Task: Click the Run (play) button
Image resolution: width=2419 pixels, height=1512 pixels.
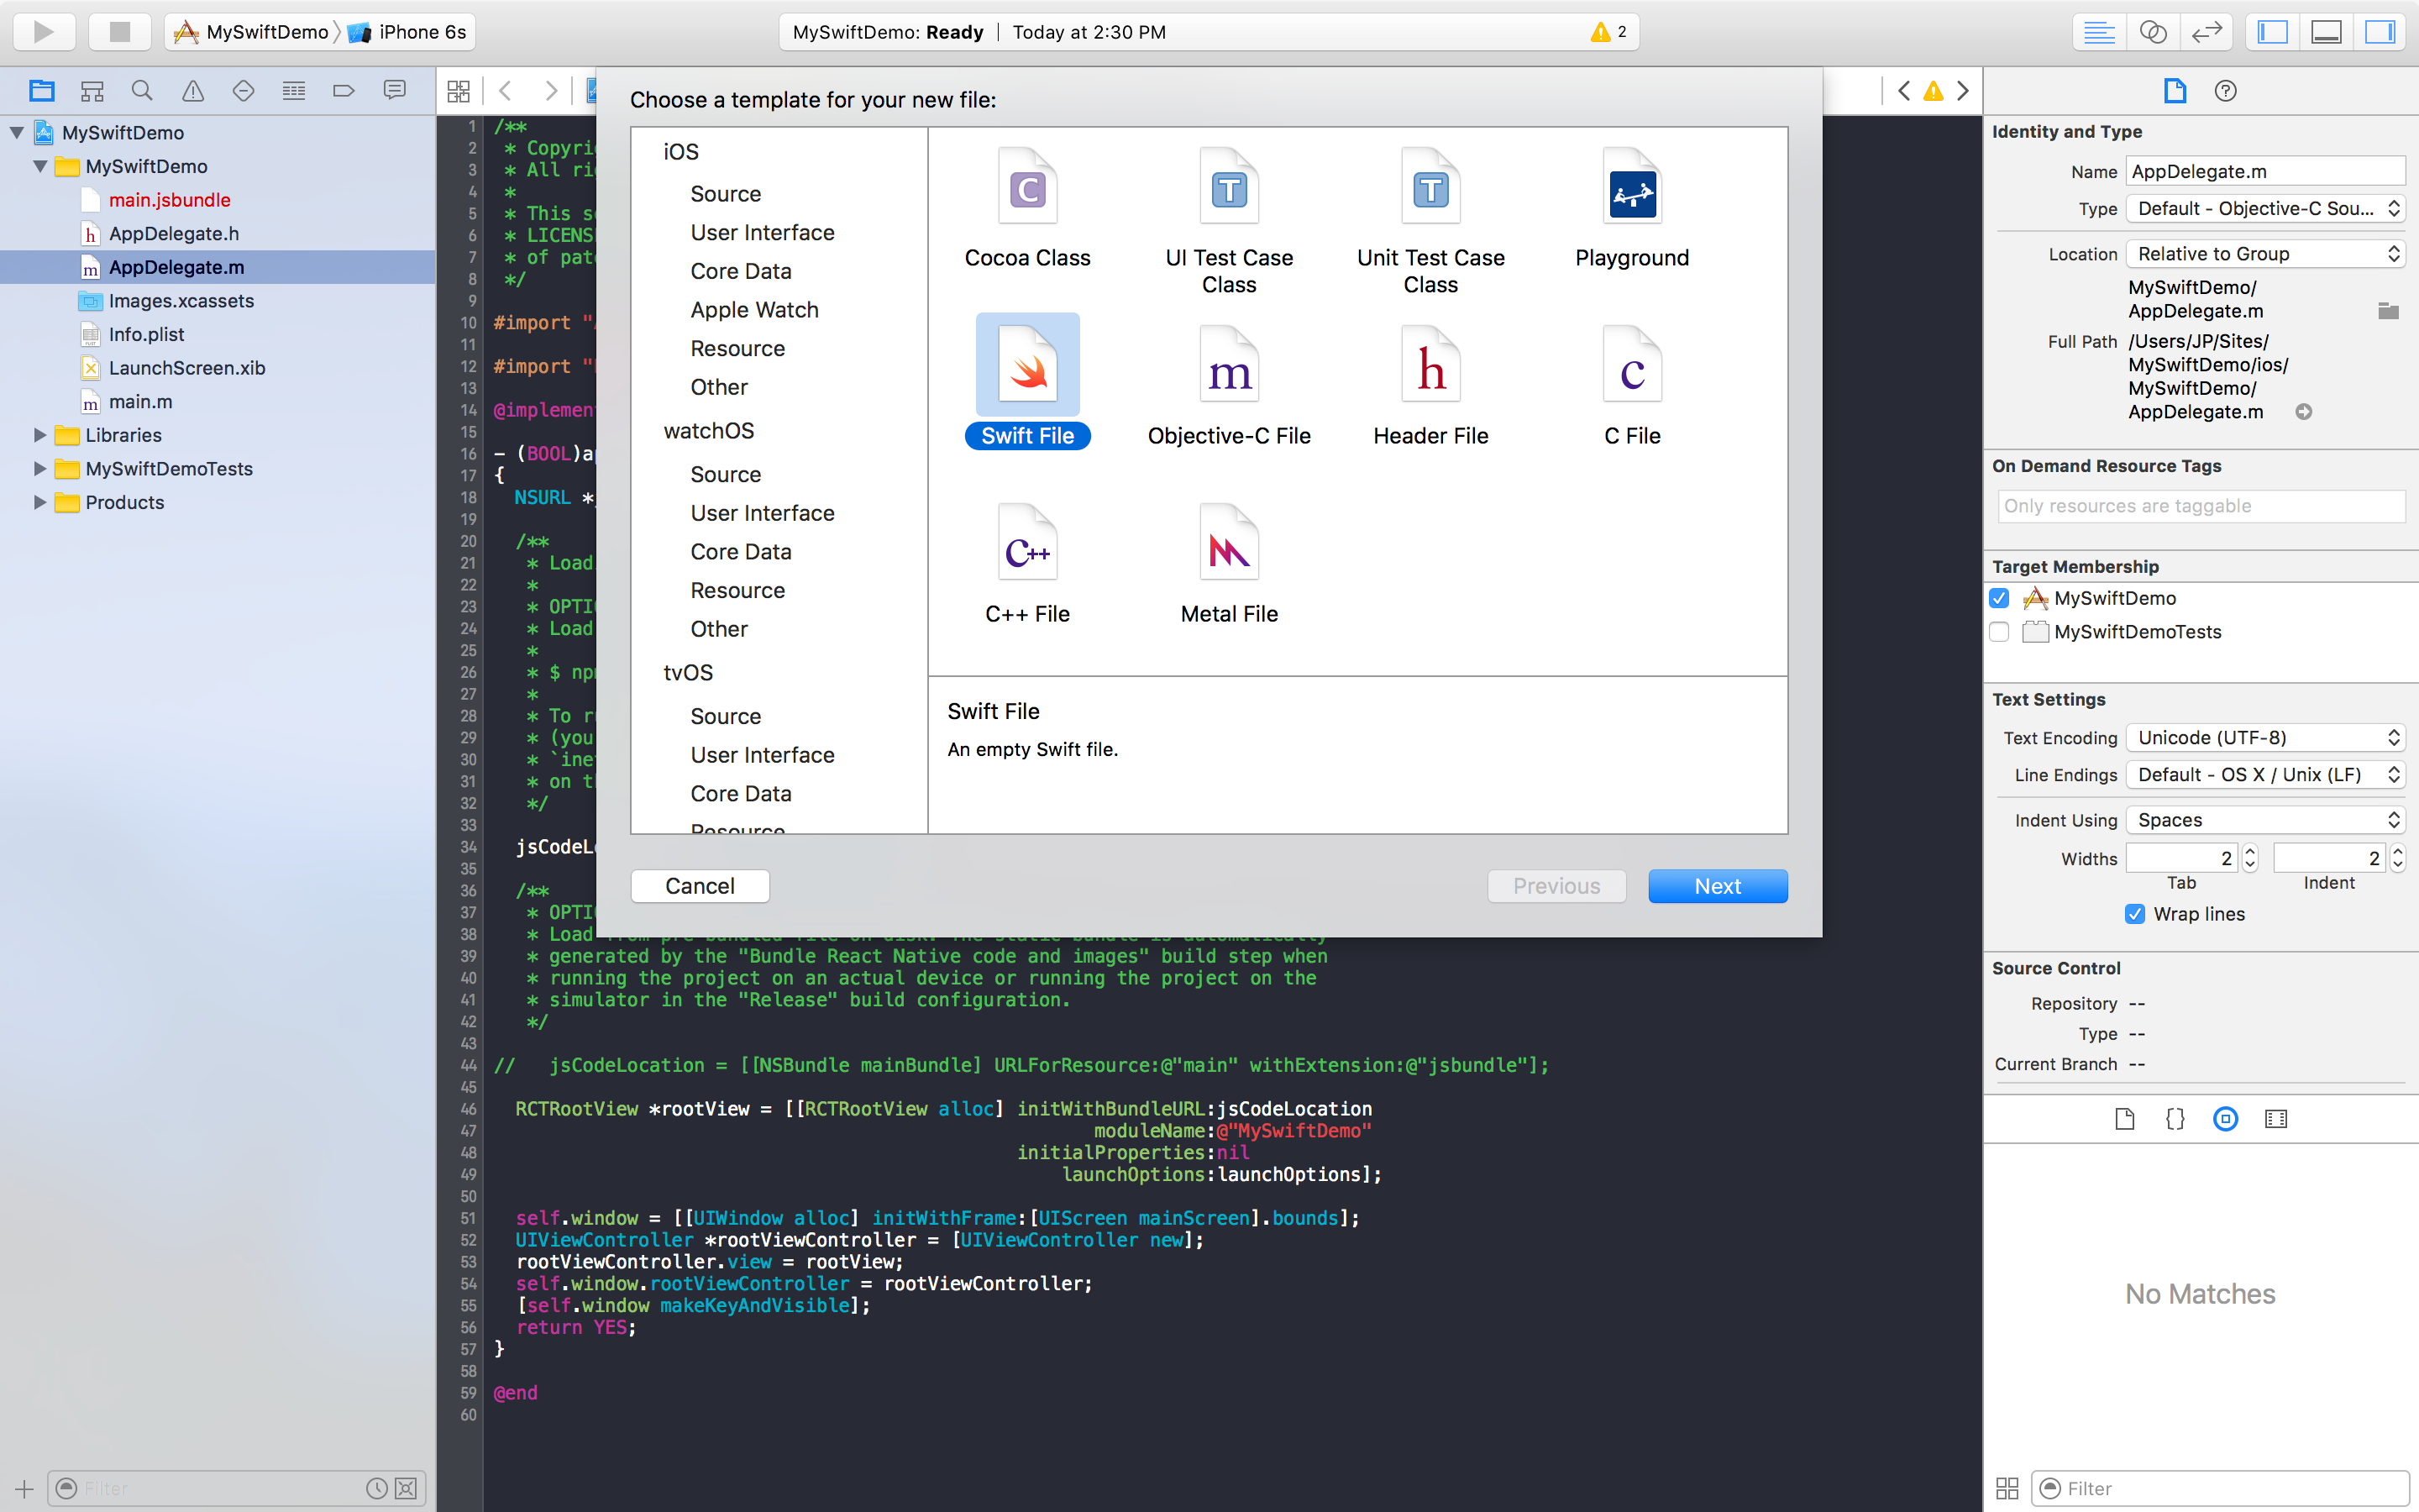Action: coord(43,32)
